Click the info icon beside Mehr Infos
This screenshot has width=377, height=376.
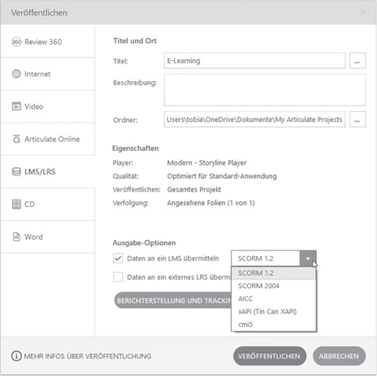tap(17, 356)
